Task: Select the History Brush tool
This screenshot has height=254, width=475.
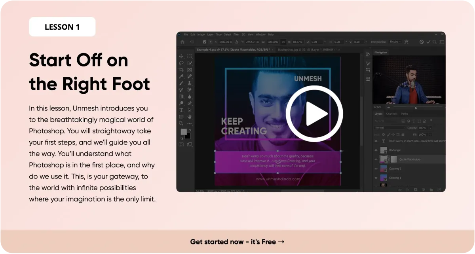Action: tap(181, 90)
